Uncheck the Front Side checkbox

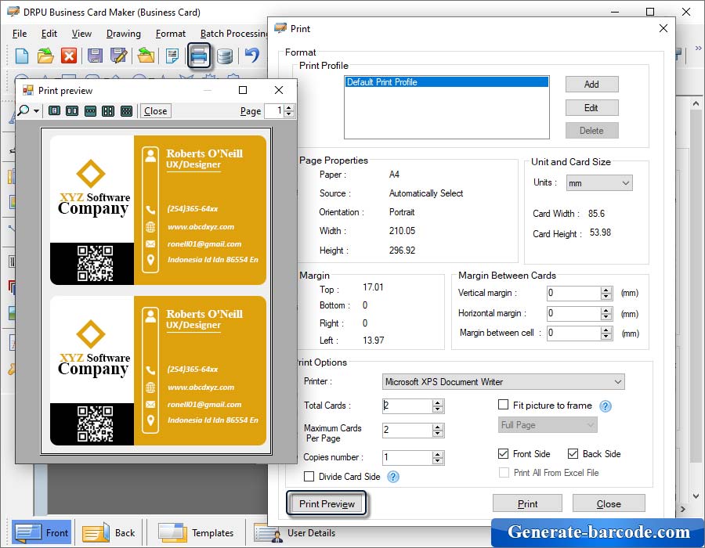503,454
